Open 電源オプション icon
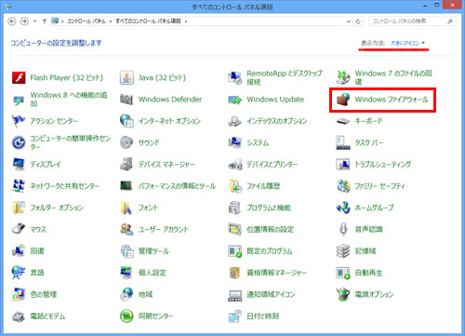 click(343, 294)
